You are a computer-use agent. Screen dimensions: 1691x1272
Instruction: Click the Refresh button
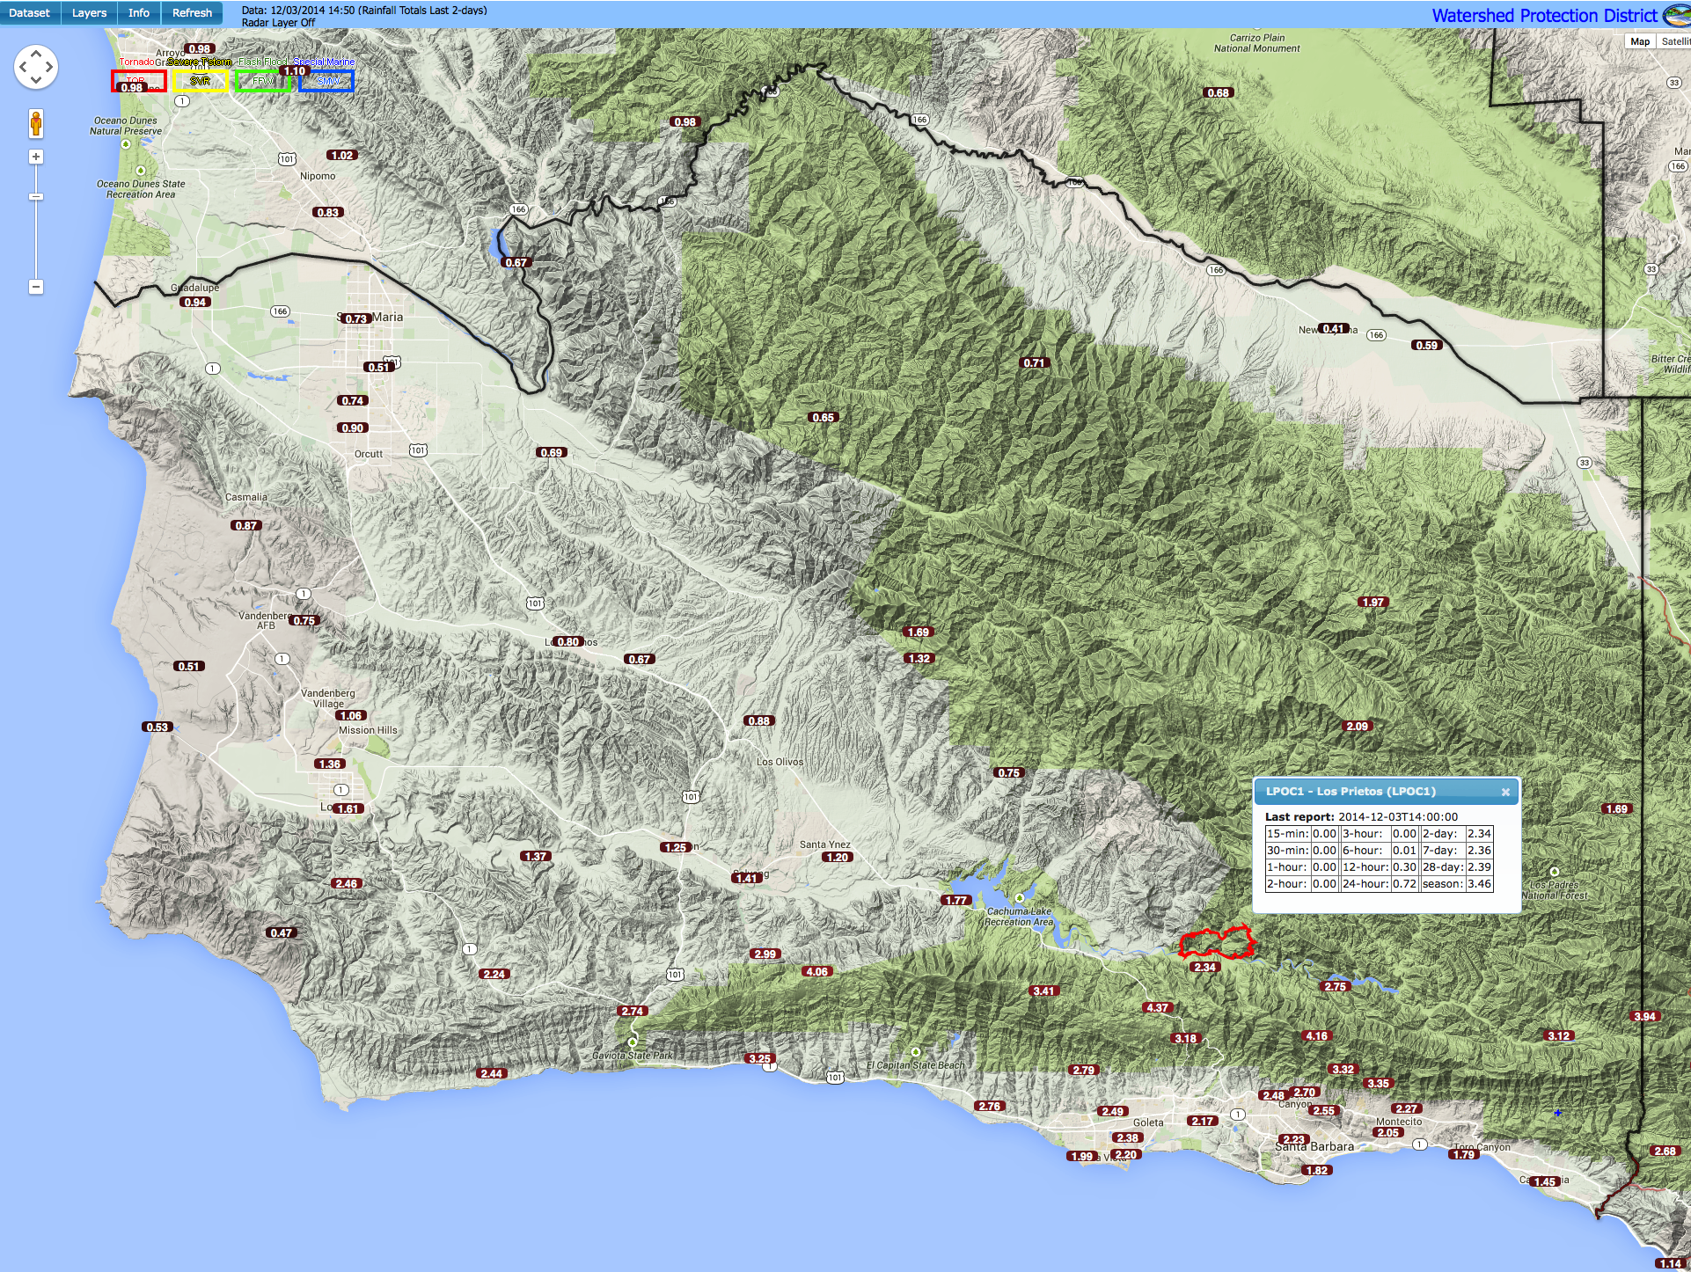[192, 12]
